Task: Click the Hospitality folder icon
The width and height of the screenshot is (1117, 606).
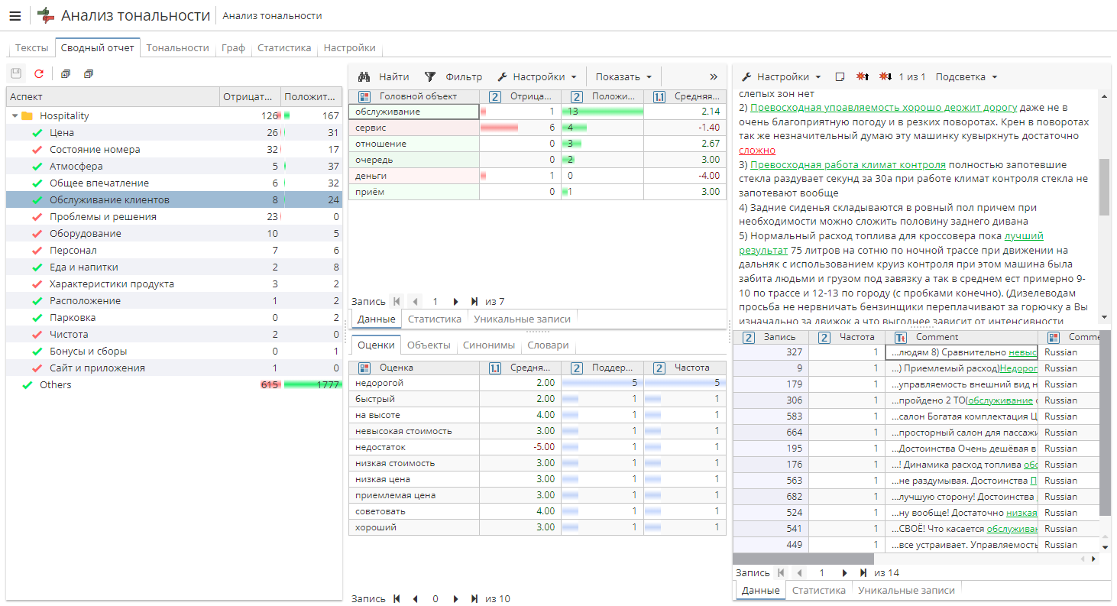Action: tap(28, 116)
